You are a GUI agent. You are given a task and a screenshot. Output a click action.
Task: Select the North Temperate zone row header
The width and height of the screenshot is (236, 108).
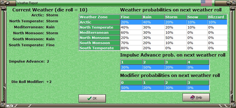[100, 27]
